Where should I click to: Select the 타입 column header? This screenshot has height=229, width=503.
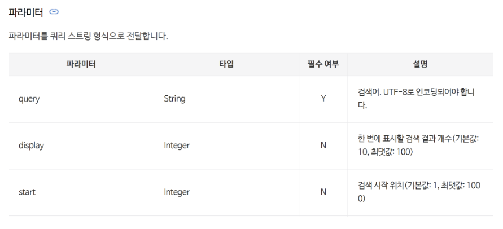point(226,64)
